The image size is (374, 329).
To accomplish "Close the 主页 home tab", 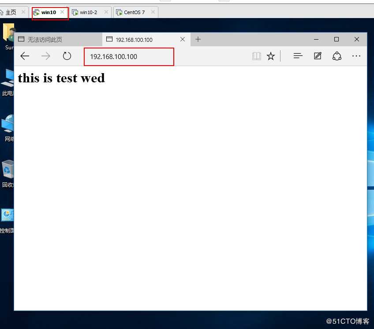I will [x=23, y=12].
